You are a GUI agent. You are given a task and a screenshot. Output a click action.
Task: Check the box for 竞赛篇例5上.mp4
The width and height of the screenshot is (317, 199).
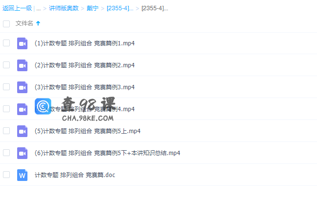6,131
